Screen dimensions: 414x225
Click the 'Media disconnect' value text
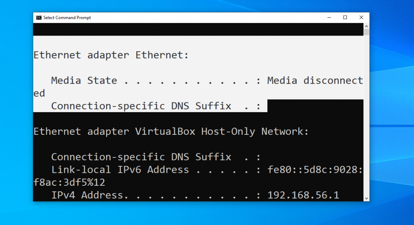pos(315,81)
